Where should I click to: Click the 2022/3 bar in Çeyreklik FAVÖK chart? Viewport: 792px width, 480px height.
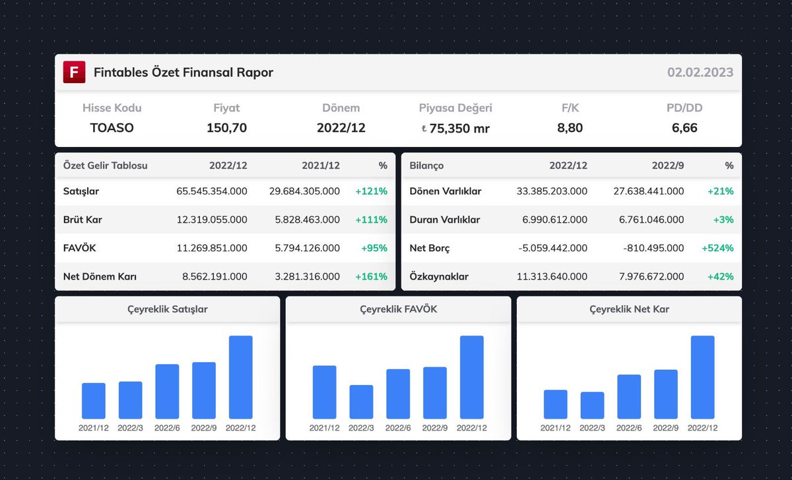[x=361, y=402]
